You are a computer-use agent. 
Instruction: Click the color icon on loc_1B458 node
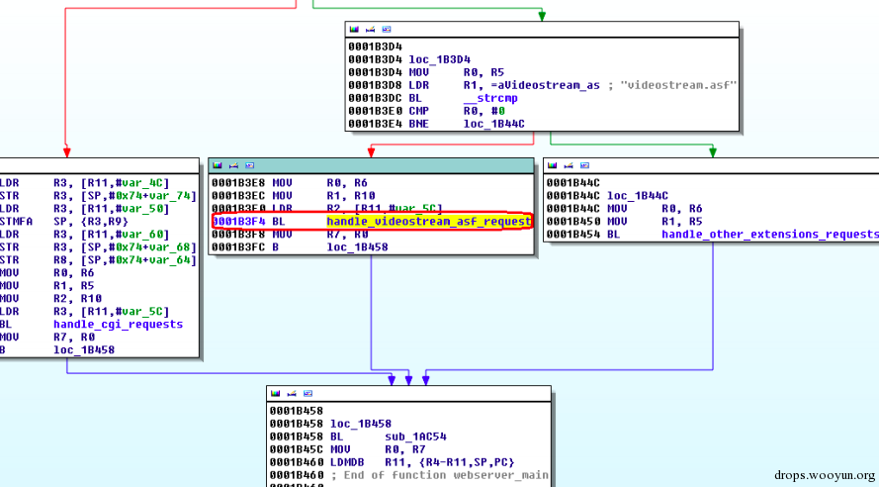pyautogui.click(x=275, y=393)
